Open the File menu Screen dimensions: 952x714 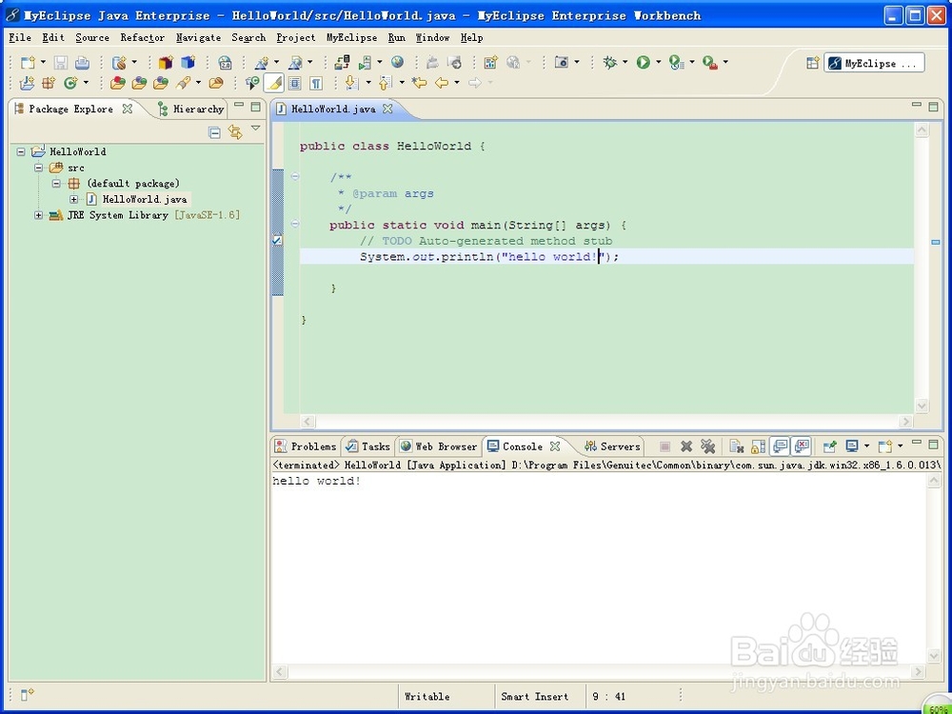20,38
